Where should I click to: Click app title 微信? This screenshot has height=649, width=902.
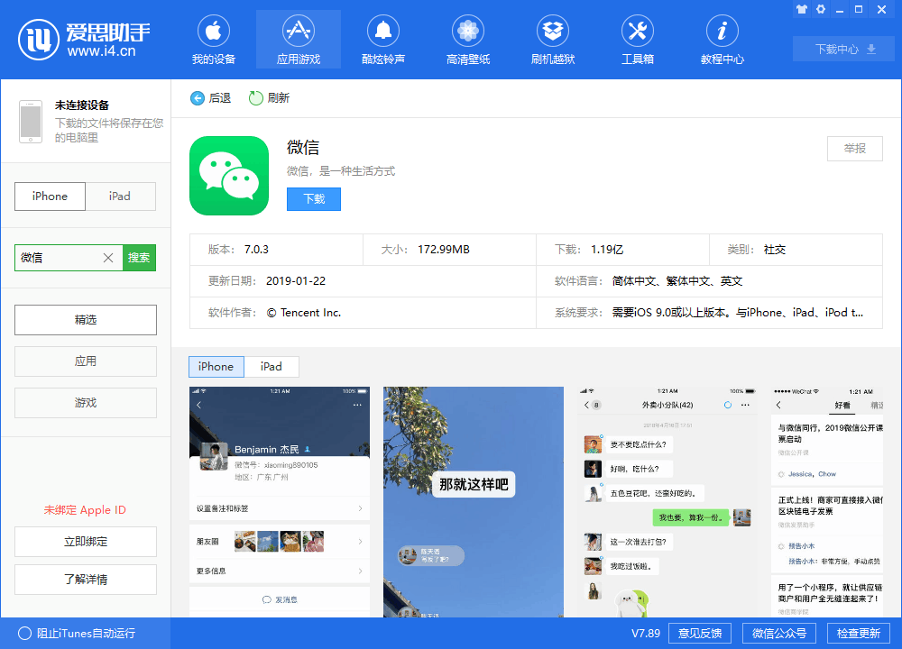pos(302,148)
